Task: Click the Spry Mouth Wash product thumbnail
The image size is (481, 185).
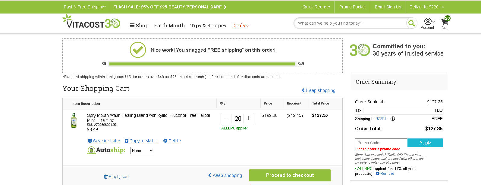Action: 74,120
